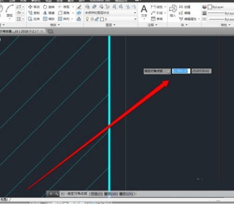This screenshot has width=234, height=204.
Task: Open the layer 0 name dropdown
Action: pos(135,19)
